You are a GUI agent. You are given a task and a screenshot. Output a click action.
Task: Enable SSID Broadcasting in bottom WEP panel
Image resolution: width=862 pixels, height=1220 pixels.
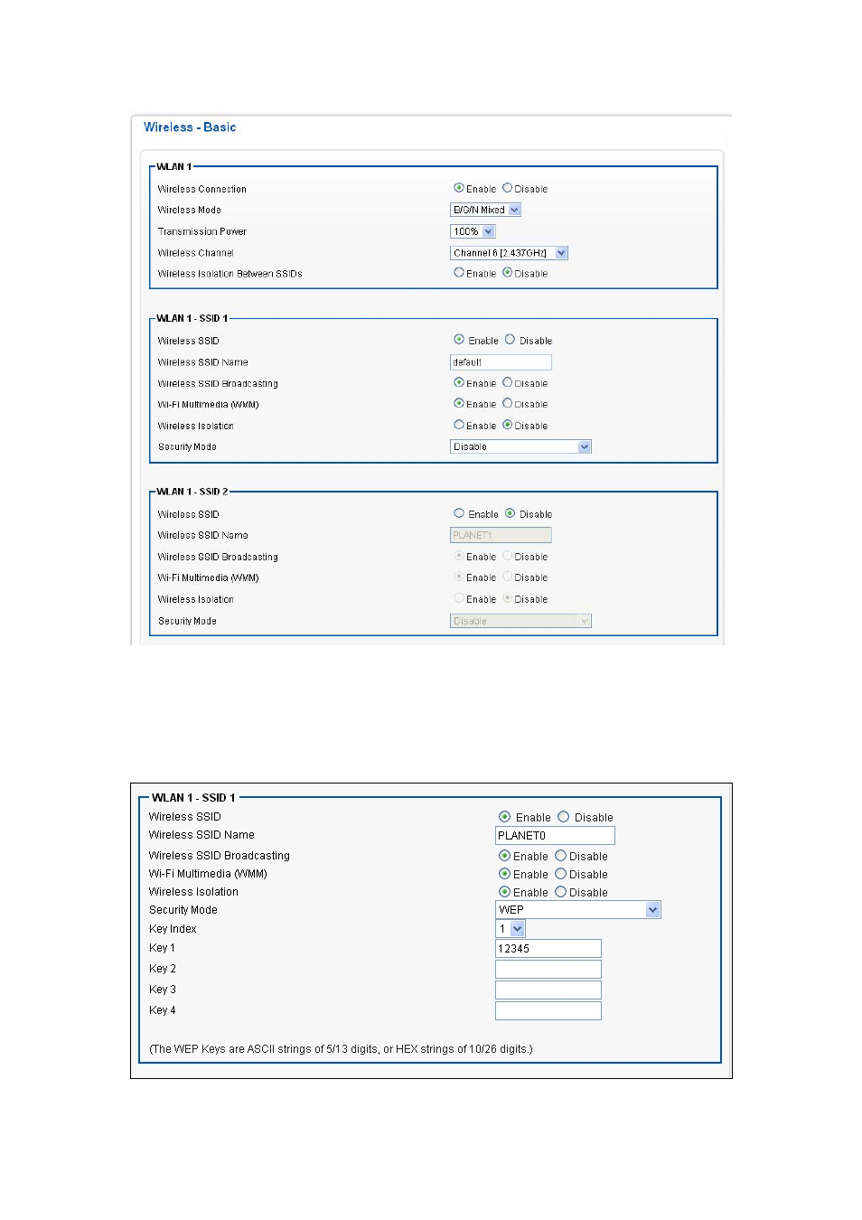coord(505,856)
